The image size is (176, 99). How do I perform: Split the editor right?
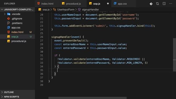click(x=164, y=4)
